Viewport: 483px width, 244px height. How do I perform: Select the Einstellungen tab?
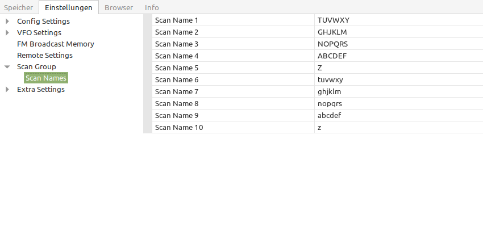pos(69,7)
